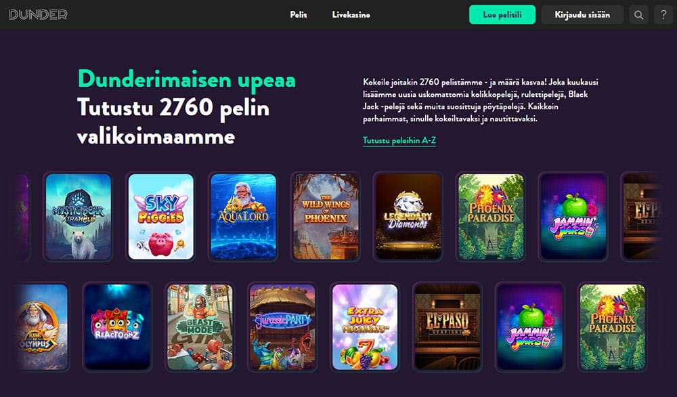
Task: Open the Jurassic Party game tile
Action: [282, 327]
